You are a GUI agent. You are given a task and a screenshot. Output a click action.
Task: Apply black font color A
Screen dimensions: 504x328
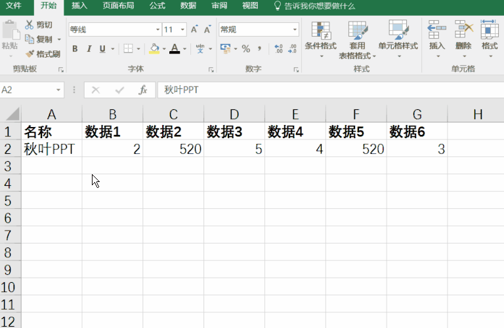[x=175, y=48]
